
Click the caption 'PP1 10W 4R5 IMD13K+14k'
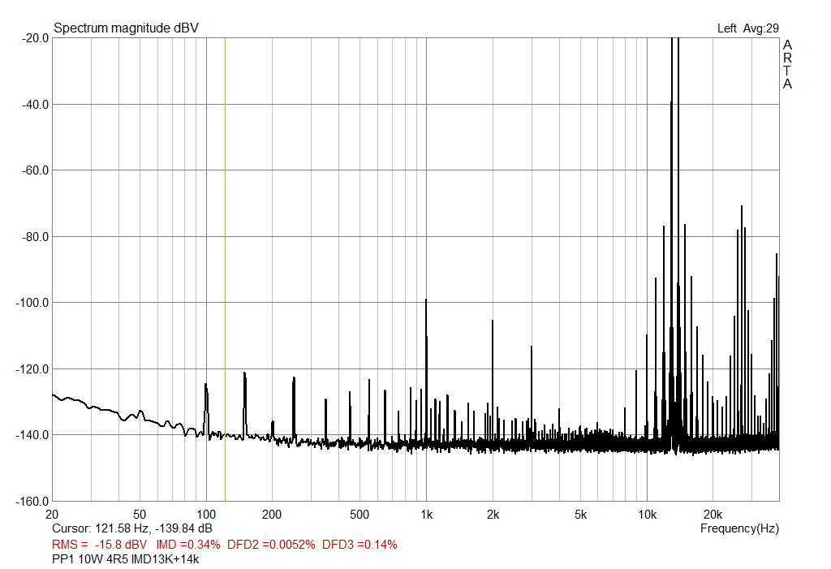coord(126,559)
